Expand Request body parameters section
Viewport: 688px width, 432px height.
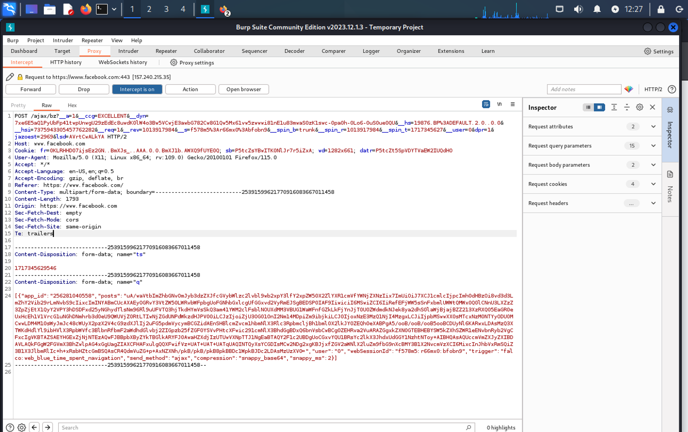tap(592, 165)
